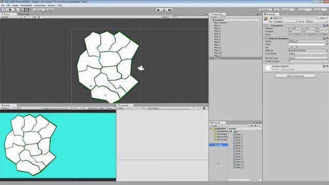Select the Scale tool in the toolbar
This screenshot has width=329, height=185.
tap(21, 10)
